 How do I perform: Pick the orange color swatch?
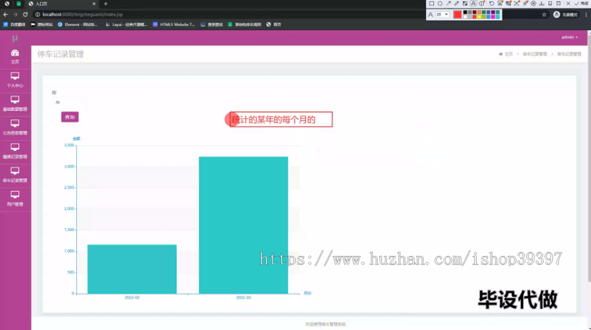coord(479,12)
